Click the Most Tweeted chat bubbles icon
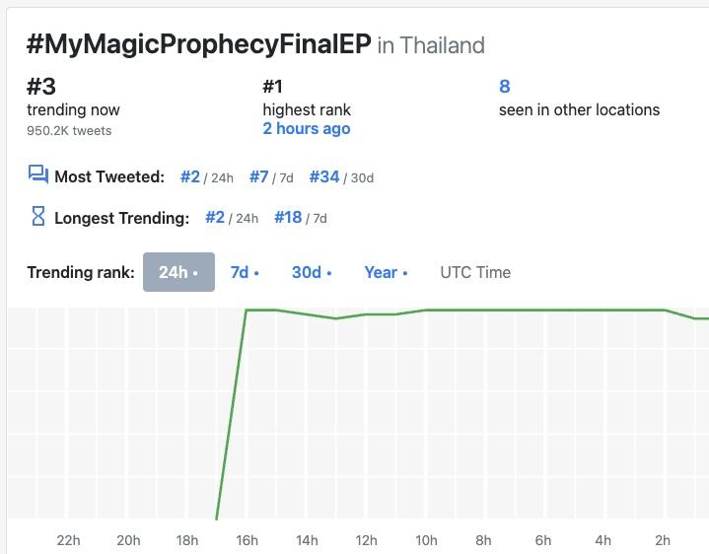The height and width of the screenshot is (554, 709). [x=37, y=176]
